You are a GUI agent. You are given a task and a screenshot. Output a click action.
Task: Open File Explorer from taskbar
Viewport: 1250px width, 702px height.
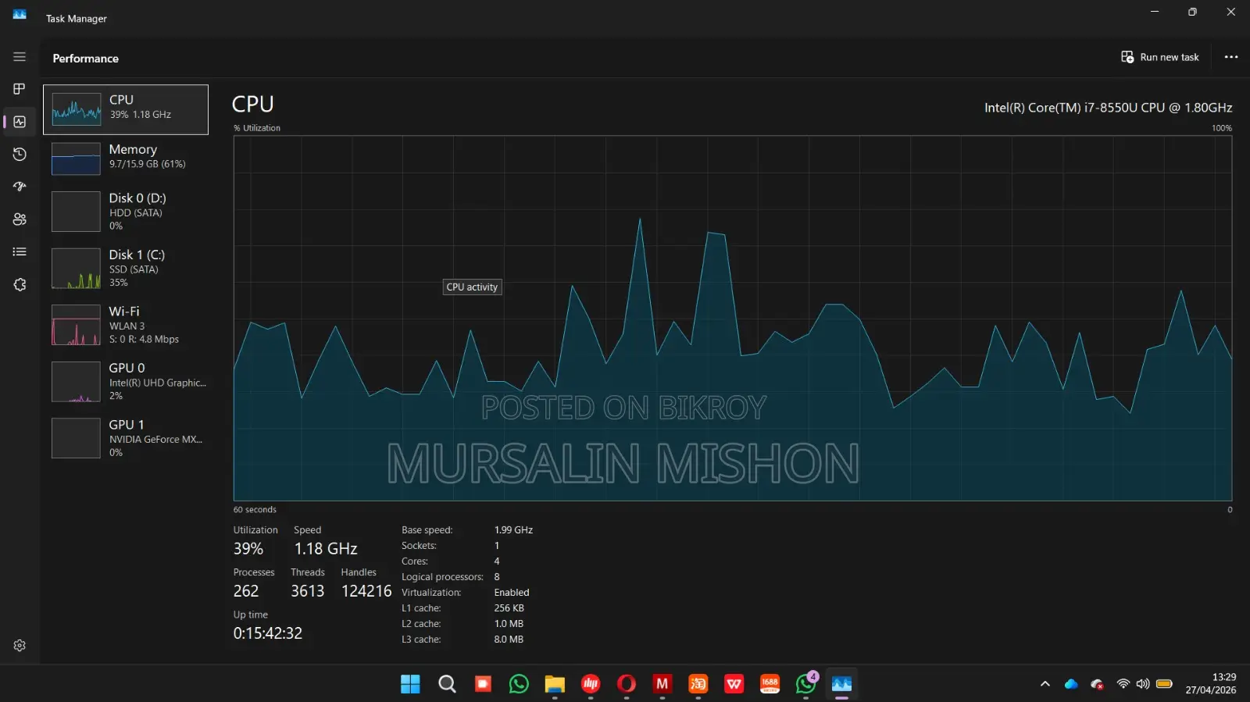[x=555, y=684]
